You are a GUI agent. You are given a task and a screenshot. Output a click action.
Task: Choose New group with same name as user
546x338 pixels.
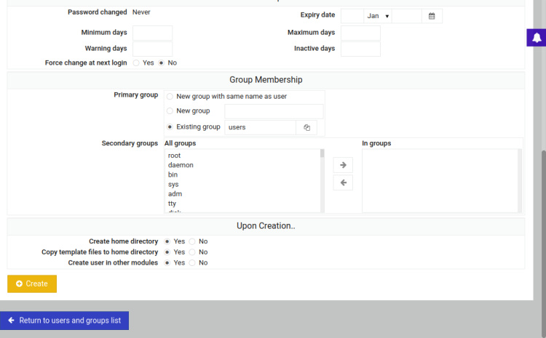tap(170, 96)
